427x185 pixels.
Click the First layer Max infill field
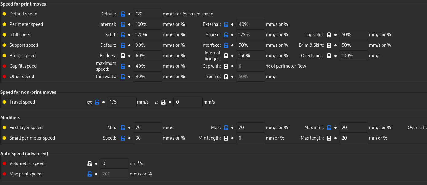coord(353,128)
